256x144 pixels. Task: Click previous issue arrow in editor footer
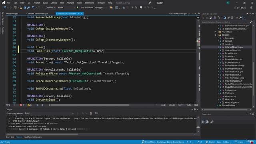pyautogui.click(x=37, y=105)
